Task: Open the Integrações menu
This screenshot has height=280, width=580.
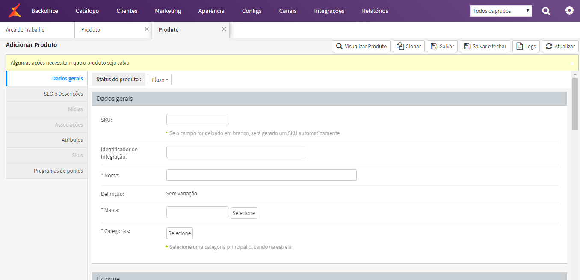Action: (329, 11)
